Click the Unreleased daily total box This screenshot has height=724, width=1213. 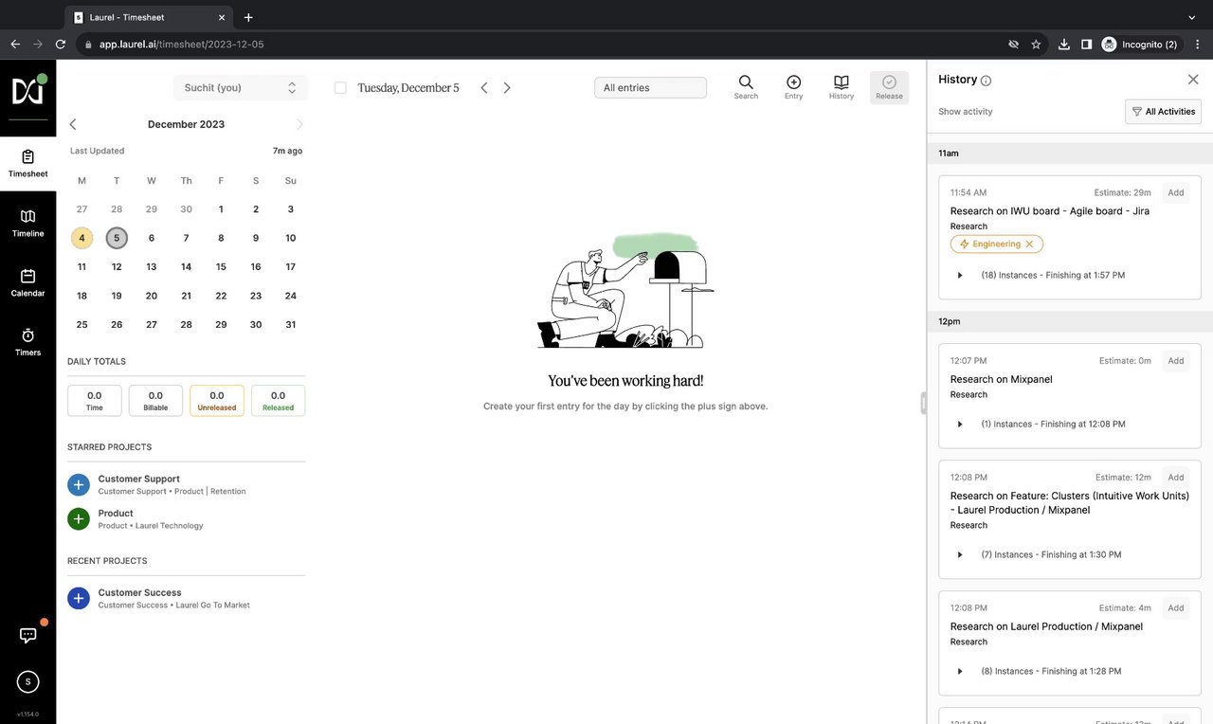(217, 400)
